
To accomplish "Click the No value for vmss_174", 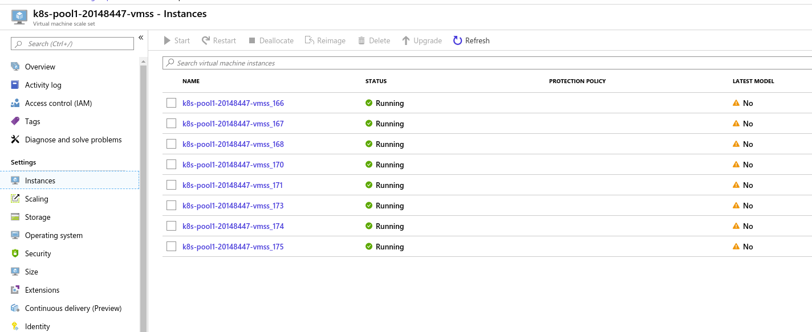I will pyautogui.click(x=748, y=226).
